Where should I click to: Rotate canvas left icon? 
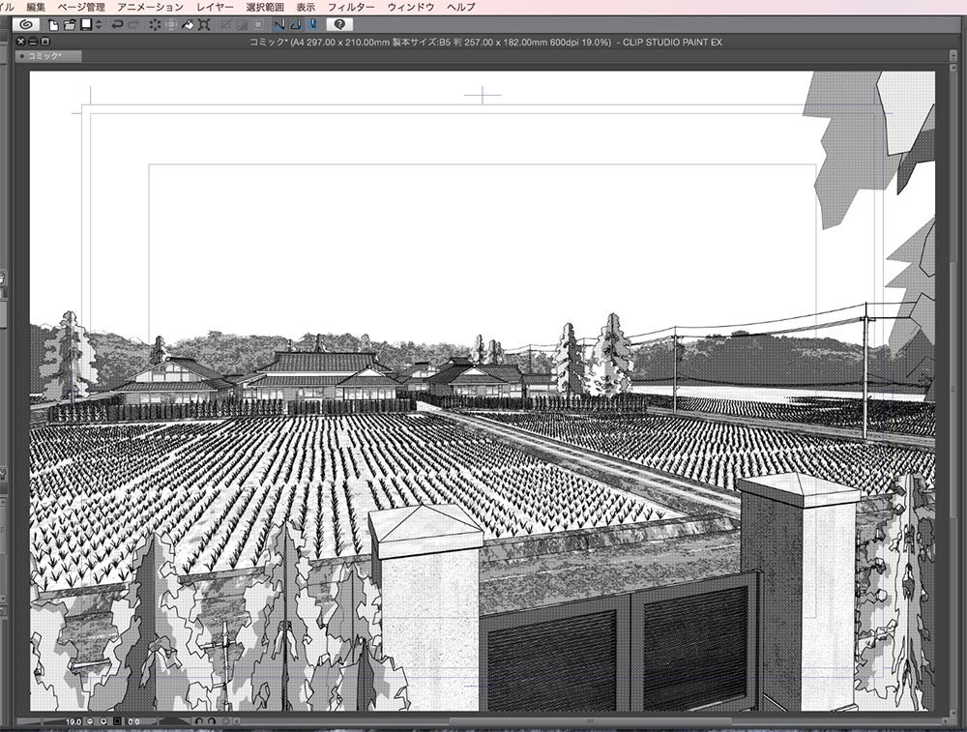(x=198, y=721)
